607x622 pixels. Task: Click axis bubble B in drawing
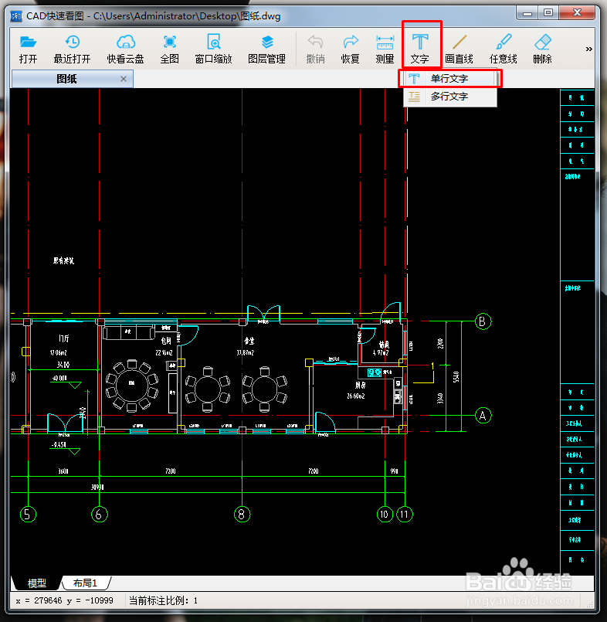[483, 321]
